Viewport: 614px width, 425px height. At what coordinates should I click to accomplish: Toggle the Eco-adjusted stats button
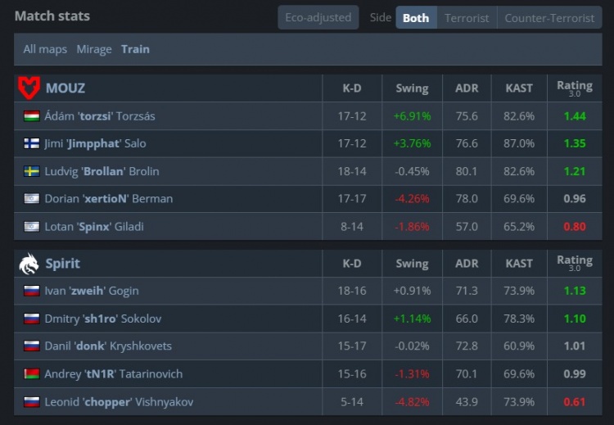[318, 17]
